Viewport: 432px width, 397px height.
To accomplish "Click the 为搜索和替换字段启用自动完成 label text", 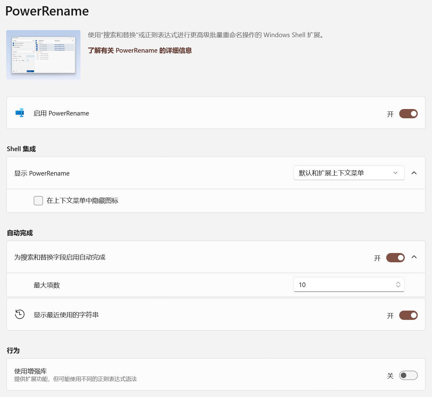I will click(x=60, y=257).
